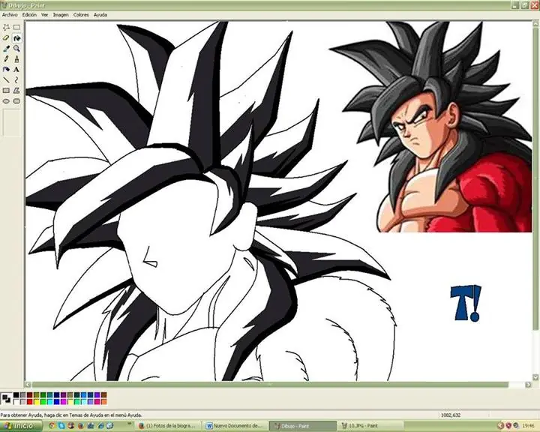This screenshot has width=540, height=432.
Task: Click the vertical scrollbar down arrow
Action: 535,377
